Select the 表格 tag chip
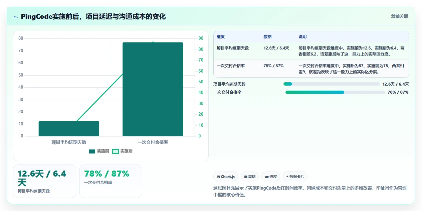This screenshot has width=422, height=211. (x=250, y=177)
